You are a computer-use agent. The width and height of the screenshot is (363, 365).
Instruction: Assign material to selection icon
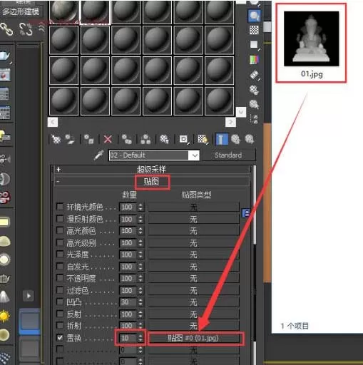pos(89,139)
